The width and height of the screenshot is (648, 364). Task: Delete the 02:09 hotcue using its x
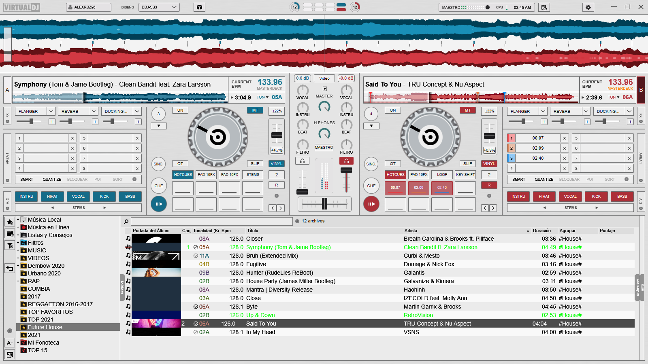tap(565, 148)
